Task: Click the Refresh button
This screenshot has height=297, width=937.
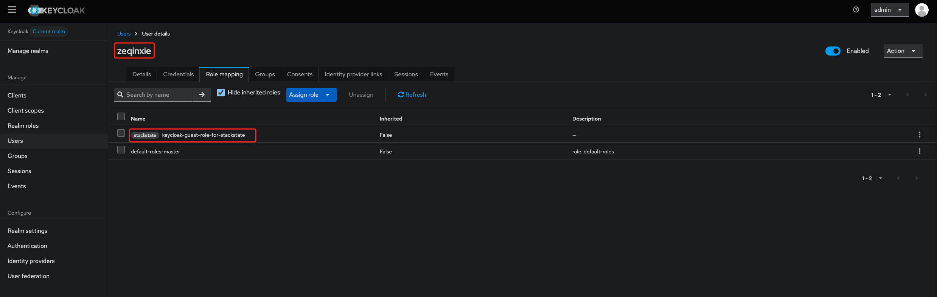Action: [x=412, y=94]
